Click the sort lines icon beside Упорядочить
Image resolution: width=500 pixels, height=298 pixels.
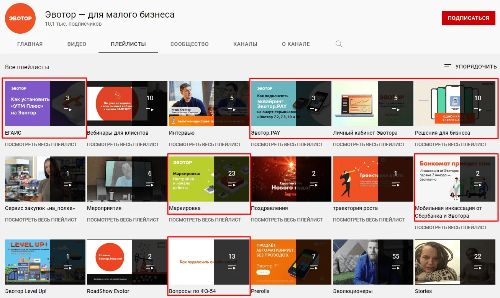(x=448, y=67)
